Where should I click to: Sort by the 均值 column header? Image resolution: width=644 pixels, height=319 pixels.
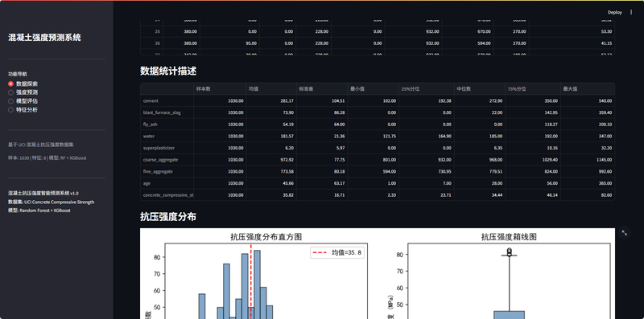(270, 89)
